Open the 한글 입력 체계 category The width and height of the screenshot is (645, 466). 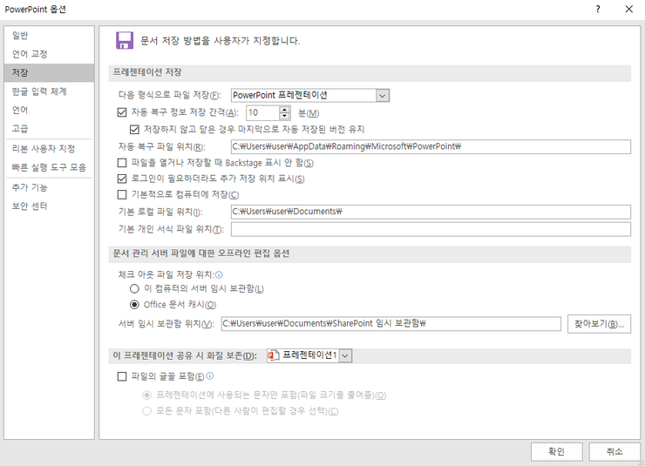pyautogui.click(x=49, y=91)
